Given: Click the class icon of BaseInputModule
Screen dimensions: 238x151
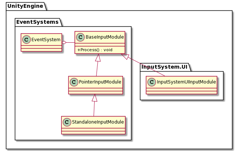Looking at the screenshot, I should point(80,37).
